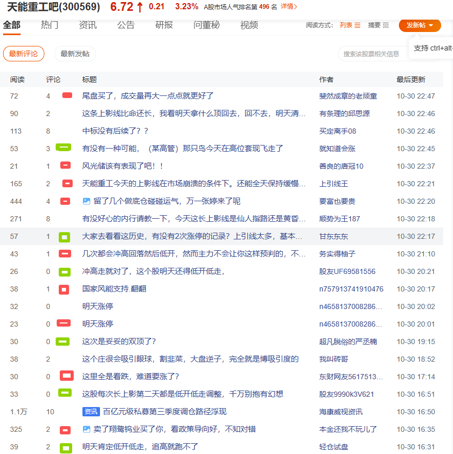This screenshot has width=453, height=454.
Task: Click red tag icon beside 尾盘买了 post
Action: (x=67, y=95)
